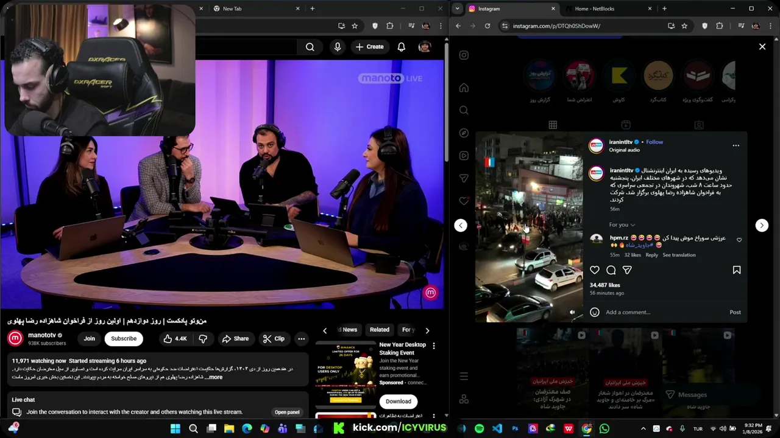
Task: Open Instagram Notifications heart in sidebar
Action: click(x=464, y=201)
